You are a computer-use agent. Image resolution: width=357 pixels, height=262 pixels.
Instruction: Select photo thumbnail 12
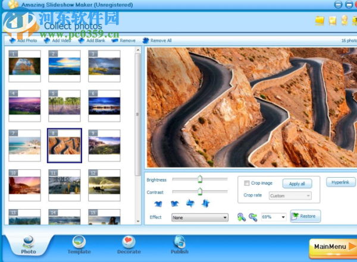[104, 185]
